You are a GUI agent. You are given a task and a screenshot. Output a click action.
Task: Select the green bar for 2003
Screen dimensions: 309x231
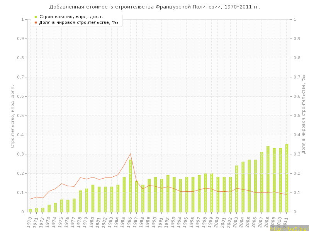(x=237, y=189)
